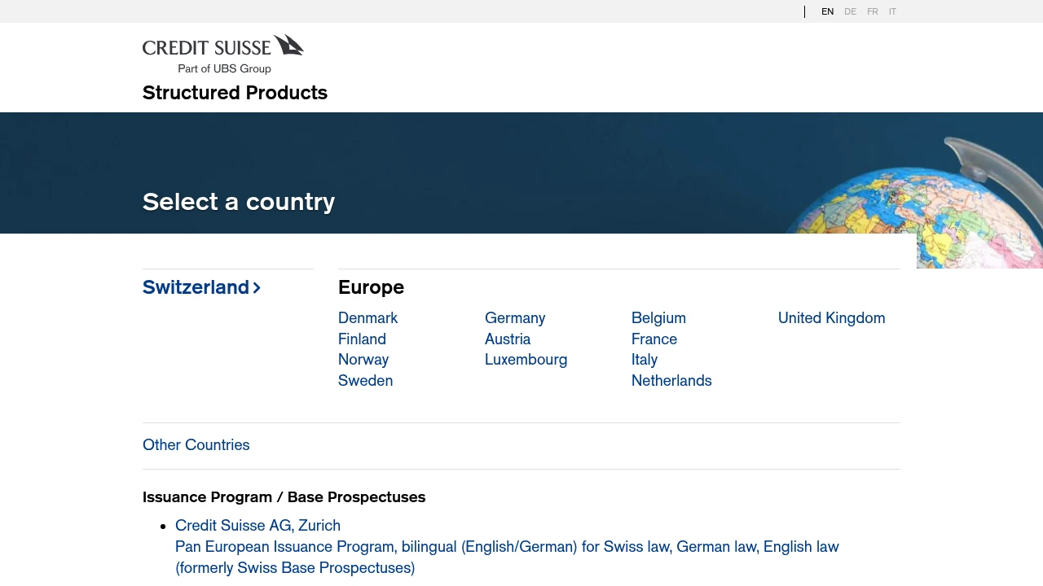The width and height of the screenshot is (1043, 586).
Task: Switch language to FR
Action: [x=873, y=11]
